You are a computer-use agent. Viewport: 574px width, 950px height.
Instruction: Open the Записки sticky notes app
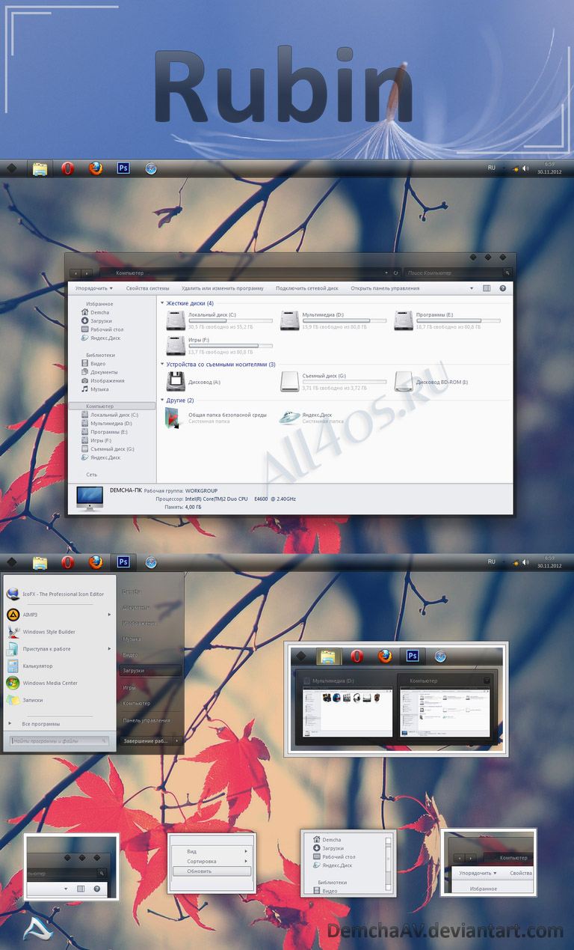(57, 700)
